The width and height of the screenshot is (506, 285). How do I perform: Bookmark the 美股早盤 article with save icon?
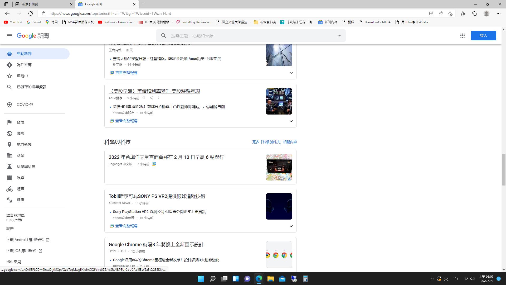[x=144, y=98]
